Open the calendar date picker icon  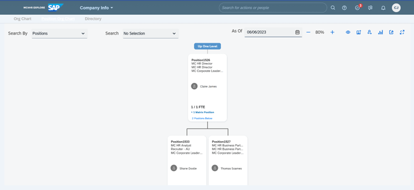[x=297, y=32]
